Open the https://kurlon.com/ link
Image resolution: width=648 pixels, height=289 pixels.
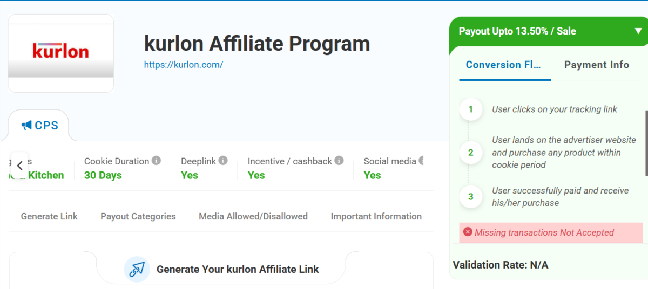tap(184, 65)
